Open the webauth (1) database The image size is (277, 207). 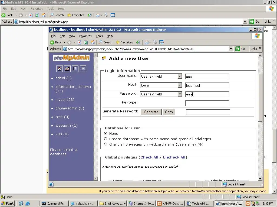pyautogui.click(x=67, y=126)
